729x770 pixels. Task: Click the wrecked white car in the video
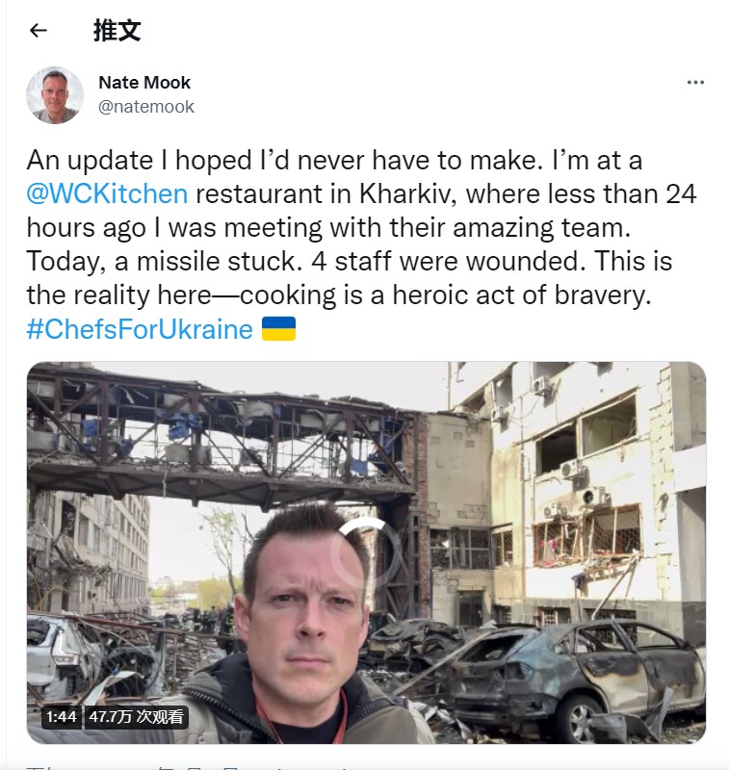pyautogui.click(x=64, y=654)
